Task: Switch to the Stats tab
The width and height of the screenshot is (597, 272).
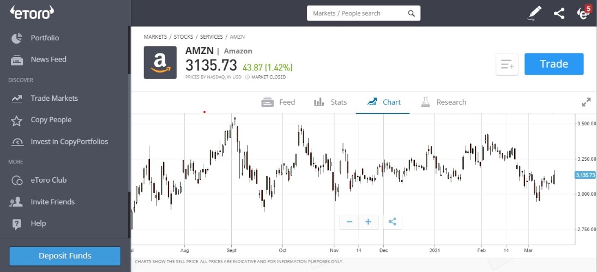Action: pyautogui.click(x=330, y=102)
